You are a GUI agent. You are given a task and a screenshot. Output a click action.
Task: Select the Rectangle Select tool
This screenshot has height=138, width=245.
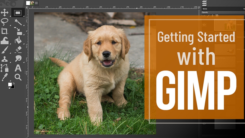18,13
